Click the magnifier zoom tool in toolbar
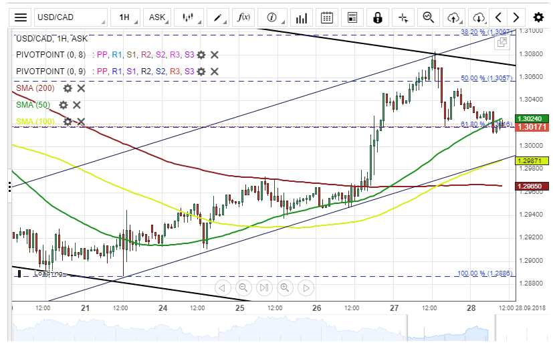Viewport: 553px width, 345px height. coord(428,17)
